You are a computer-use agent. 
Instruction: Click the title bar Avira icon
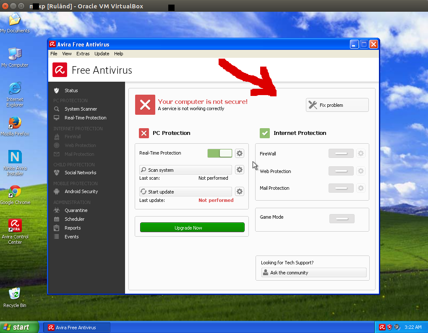pos(52,44)
